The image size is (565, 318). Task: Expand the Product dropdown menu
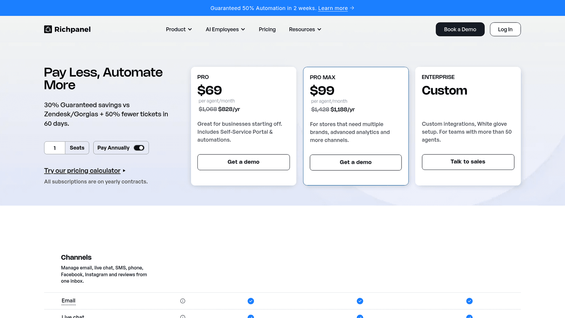click(x=179, y=29)
